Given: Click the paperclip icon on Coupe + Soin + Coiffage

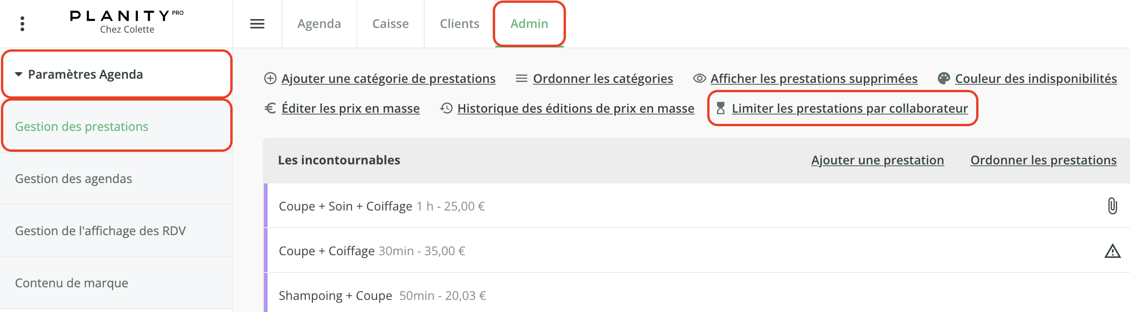Looking at the screenshot, I should (x=1112, y=206).
